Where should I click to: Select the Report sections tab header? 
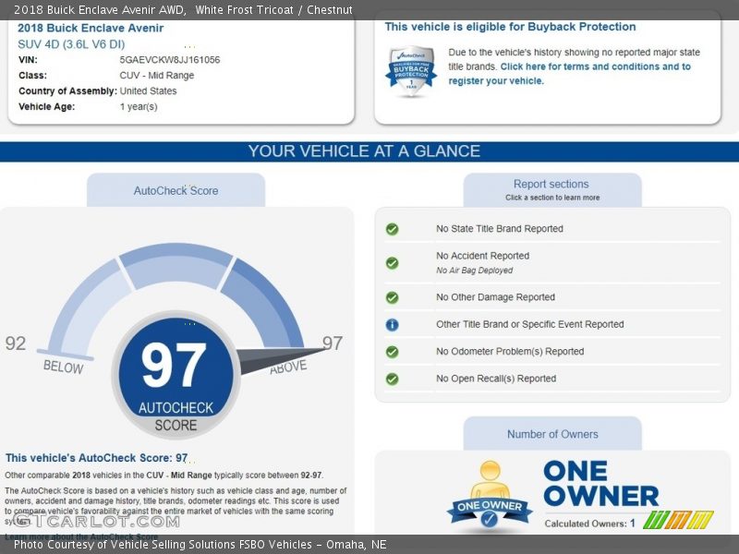pos(552,190)
